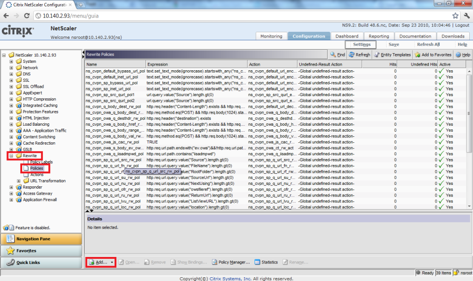Switch to the Monitoring tab

point(271,36)
